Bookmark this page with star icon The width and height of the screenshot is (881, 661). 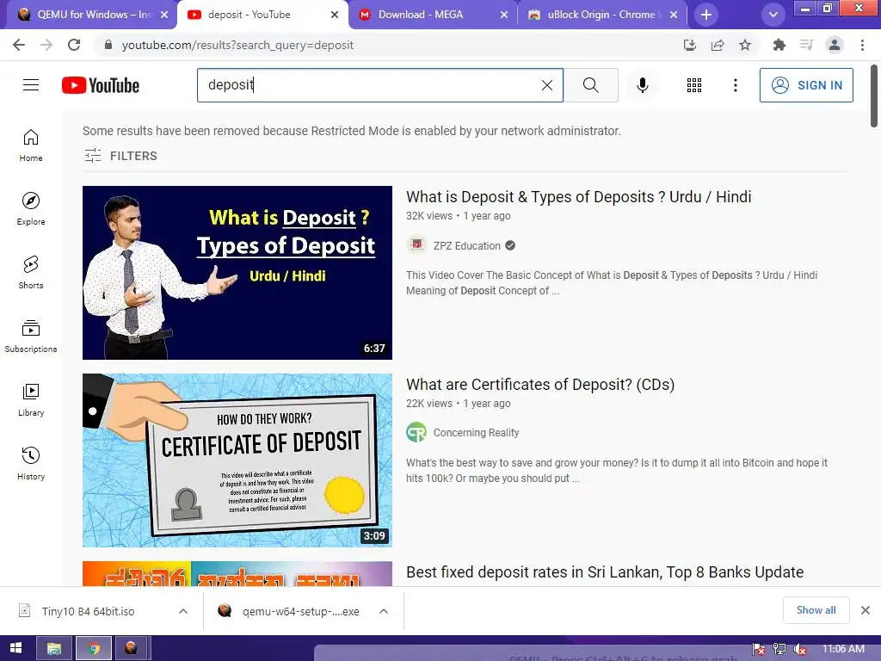point(745,45)
